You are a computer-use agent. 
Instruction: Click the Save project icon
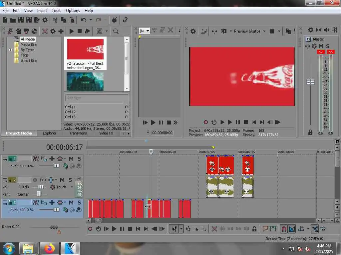click(21, 20)
